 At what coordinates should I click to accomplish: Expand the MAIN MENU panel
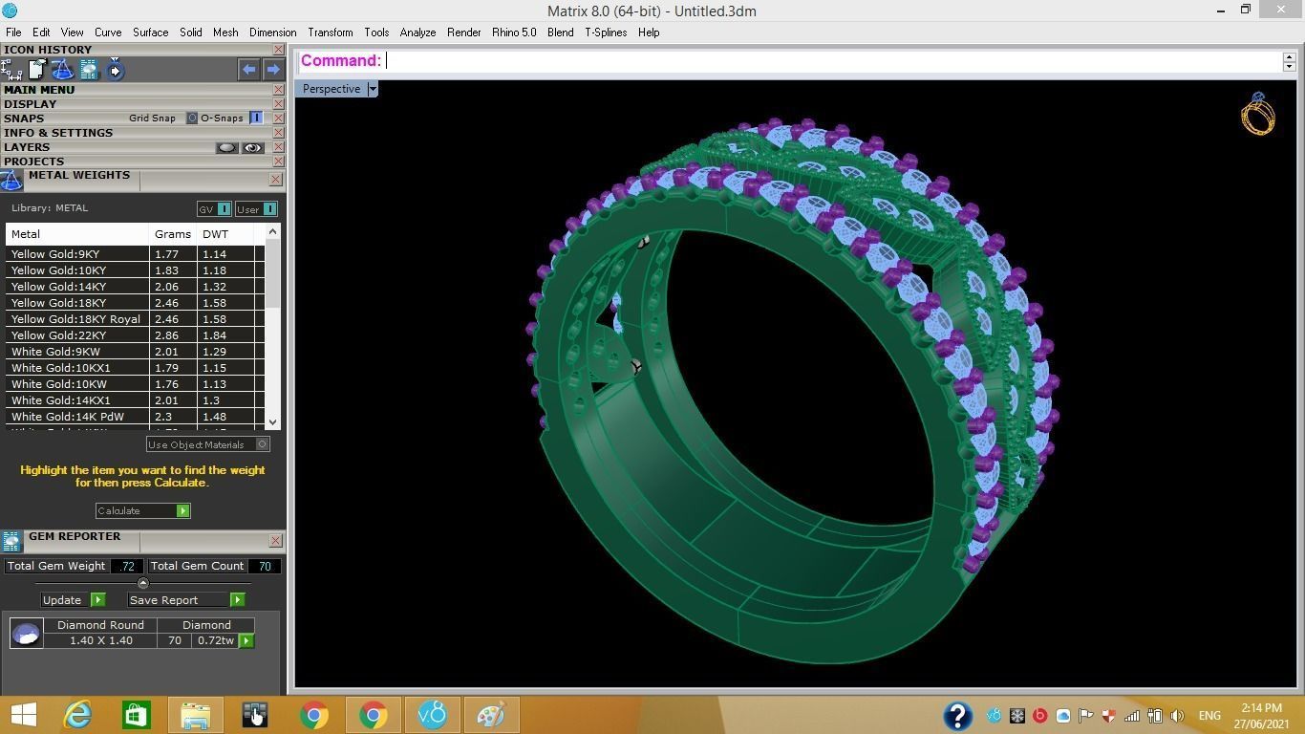point(39,90)
